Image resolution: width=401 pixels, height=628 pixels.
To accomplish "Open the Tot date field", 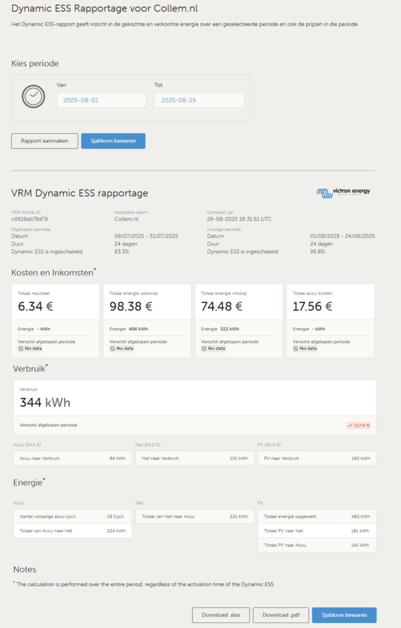I will click(x=199, y=101).
